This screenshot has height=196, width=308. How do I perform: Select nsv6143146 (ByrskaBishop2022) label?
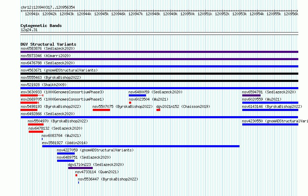(272, 106)
